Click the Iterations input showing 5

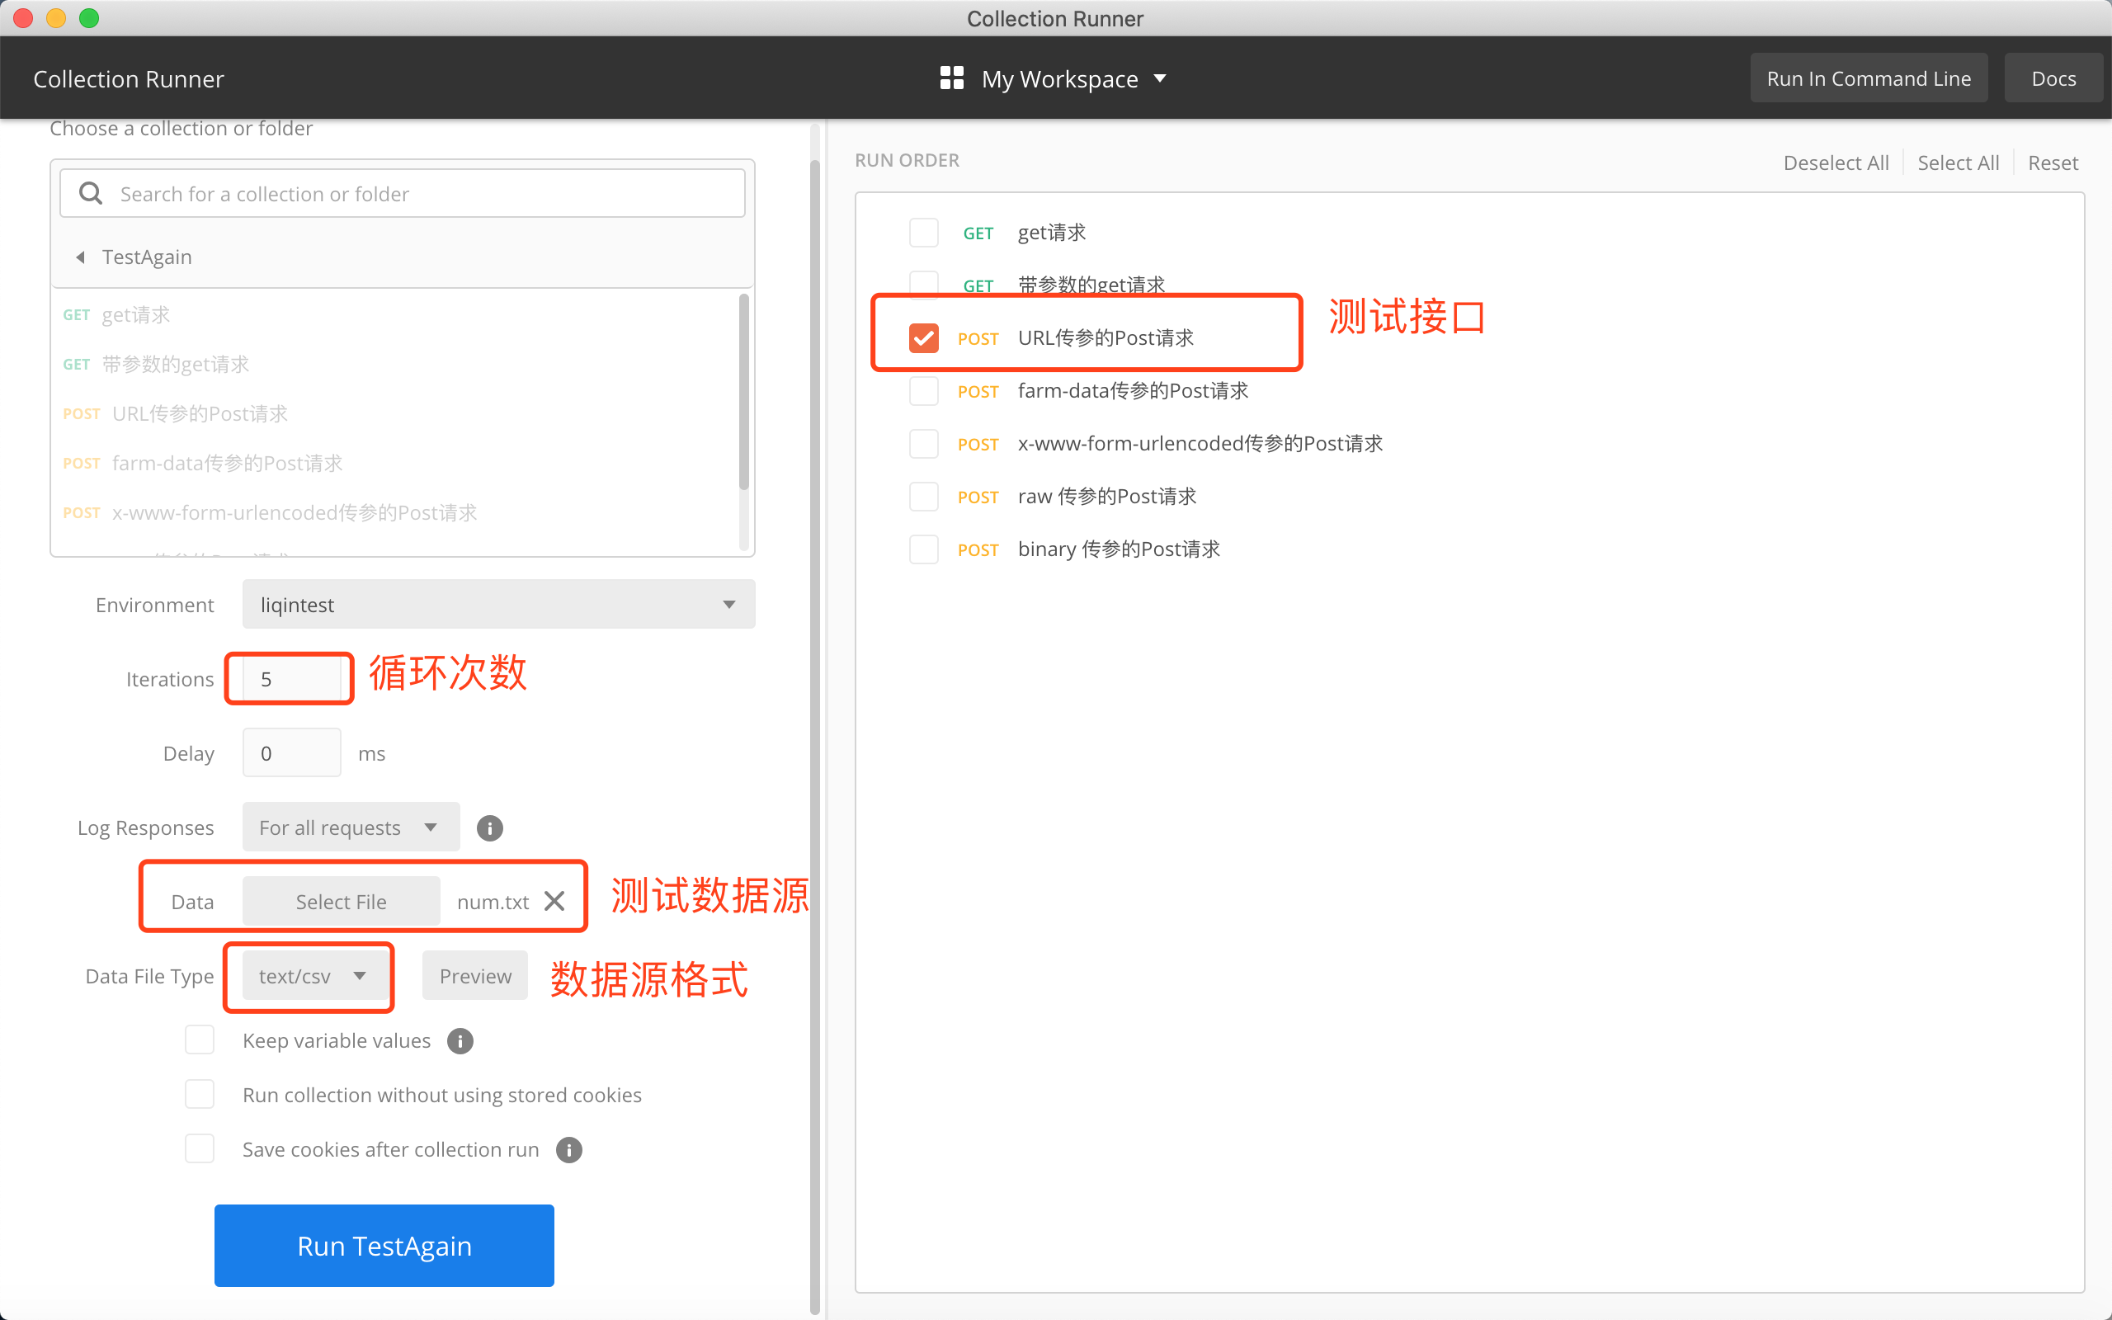coord(288,678)
